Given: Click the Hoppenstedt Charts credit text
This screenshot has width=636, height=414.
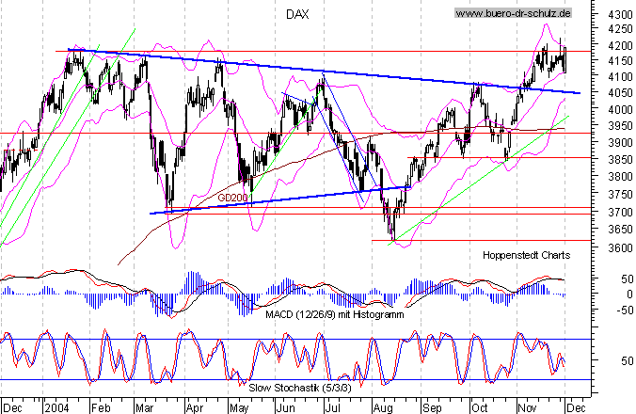Looking at the screenshot, I should [x=525, y=255].
